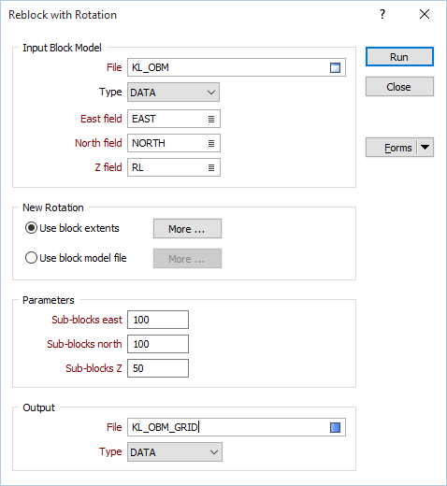
Task: Click the Close button
Action: 399,87
